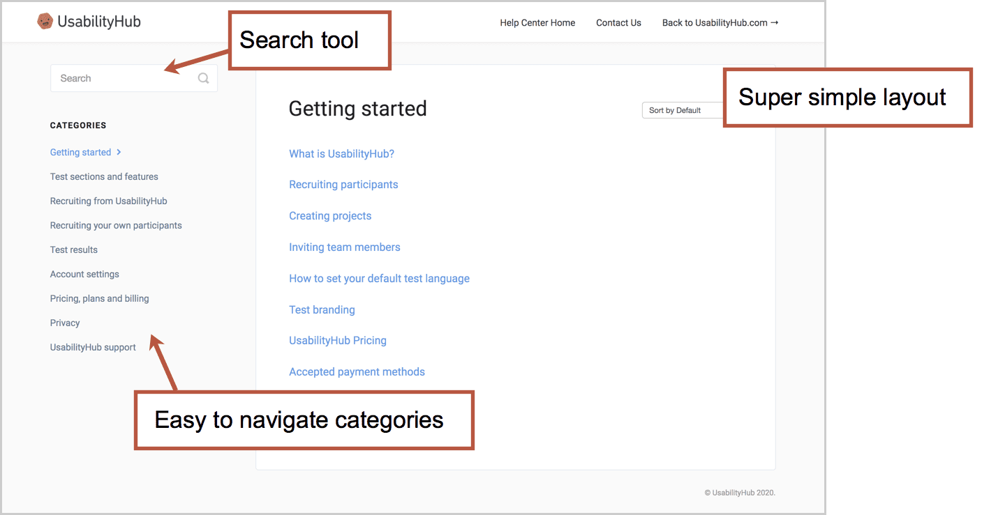Open Inviting team members article
Viewport: 1005px width, 515px height.
(345, 247)
